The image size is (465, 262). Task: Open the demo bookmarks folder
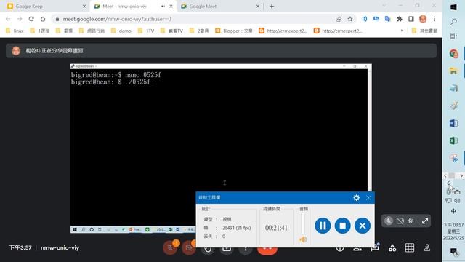pos(121,31)
